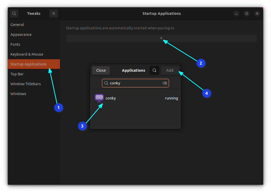Viewport: 271px width, 193px height.
Task: Select the conky application icon
Action: (x=99, y=98)
